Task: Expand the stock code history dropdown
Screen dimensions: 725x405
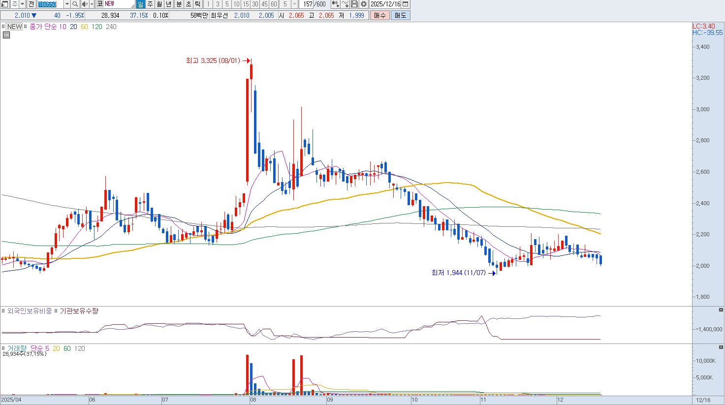Action: [x=67, y=4]
